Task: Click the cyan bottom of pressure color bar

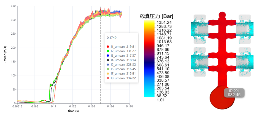Action: tap(149, 95)
